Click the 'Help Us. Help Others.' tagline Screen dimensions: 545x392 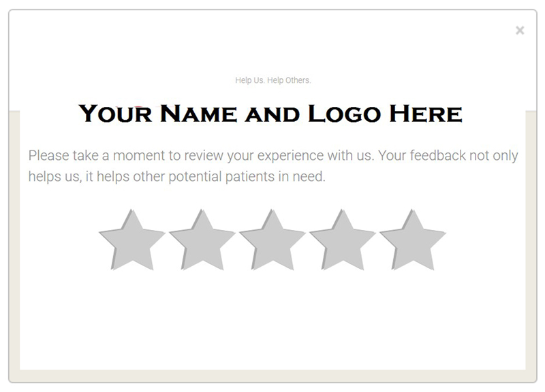tap(273, 80)
